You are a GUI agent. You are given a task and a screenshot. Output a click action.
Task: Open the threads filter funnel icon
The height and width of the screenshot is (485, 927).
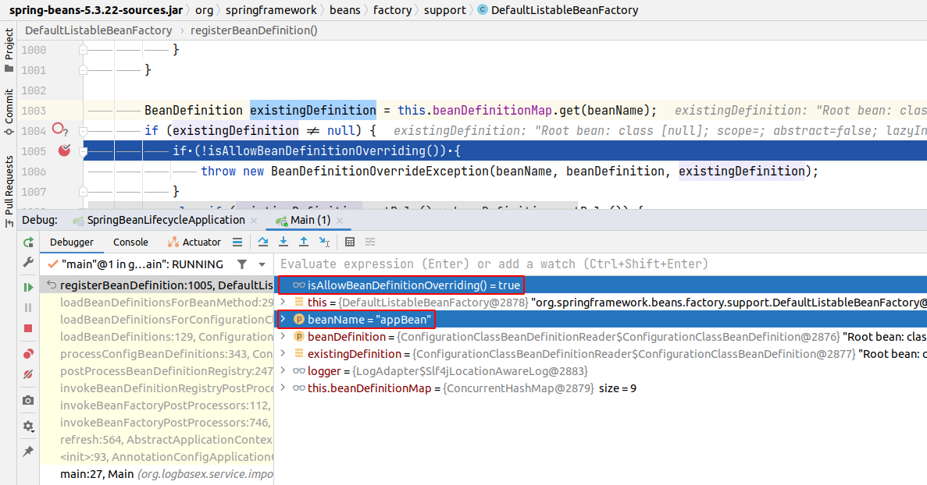point(242,264)
